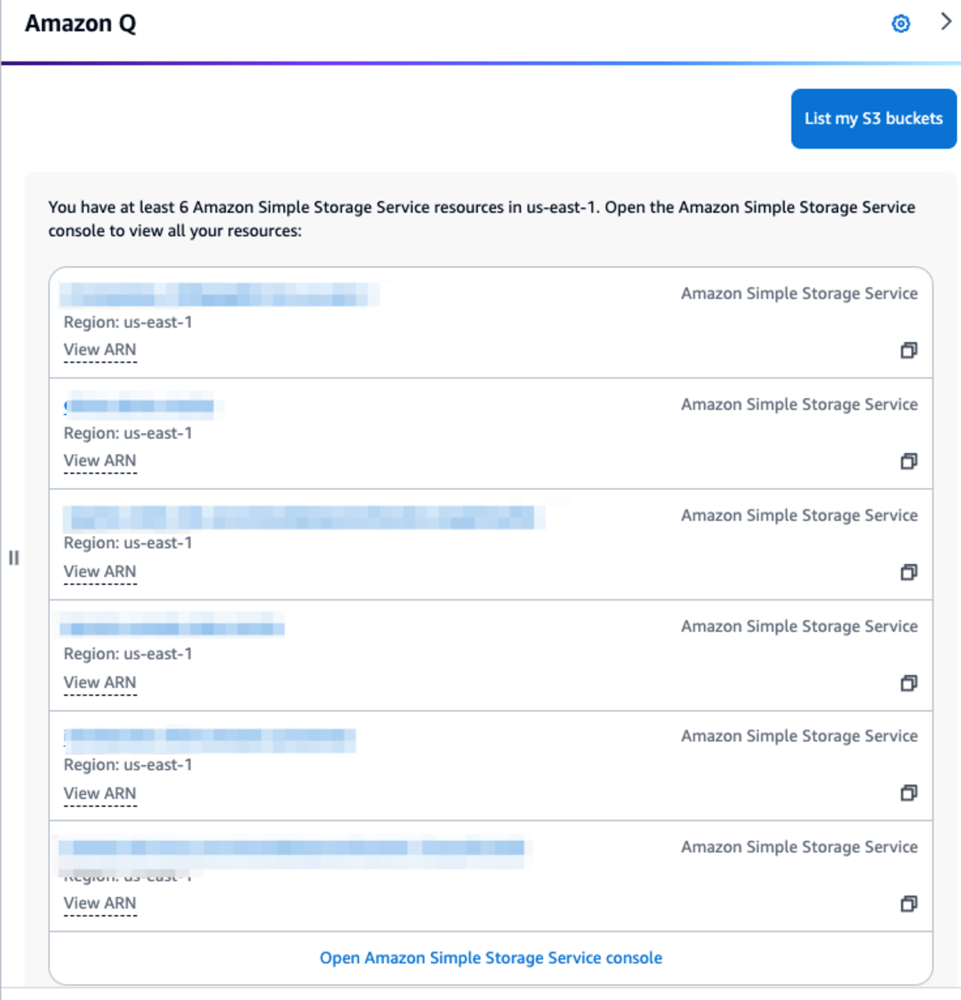Image resolution: width=961 pixels, height=1000 pixels.
Task: Click 'Region: us-east-1' in the fifth bucket row
Action: (128, 765)
